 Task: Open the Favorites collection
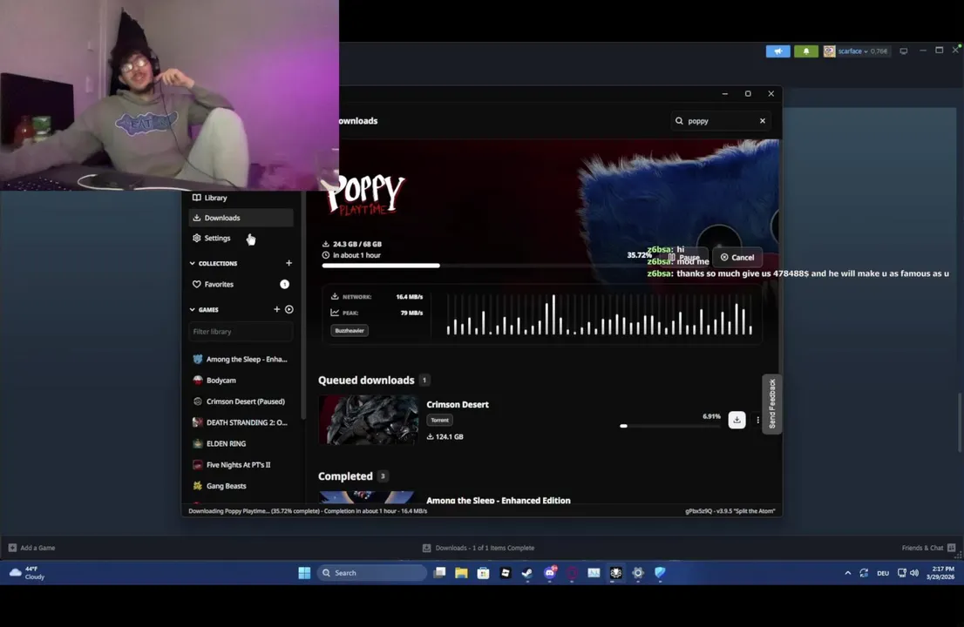tap(241, 285)
